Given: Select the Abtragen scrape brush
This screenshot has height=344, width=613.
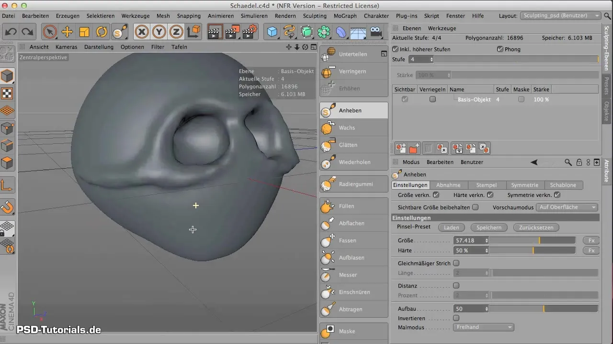Looking at the screenshot, I should point(354,309).
